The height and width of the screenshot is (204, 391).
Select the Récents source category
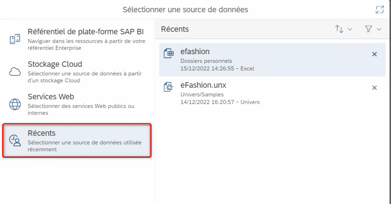pyautogui.click(x=77, y=141)
